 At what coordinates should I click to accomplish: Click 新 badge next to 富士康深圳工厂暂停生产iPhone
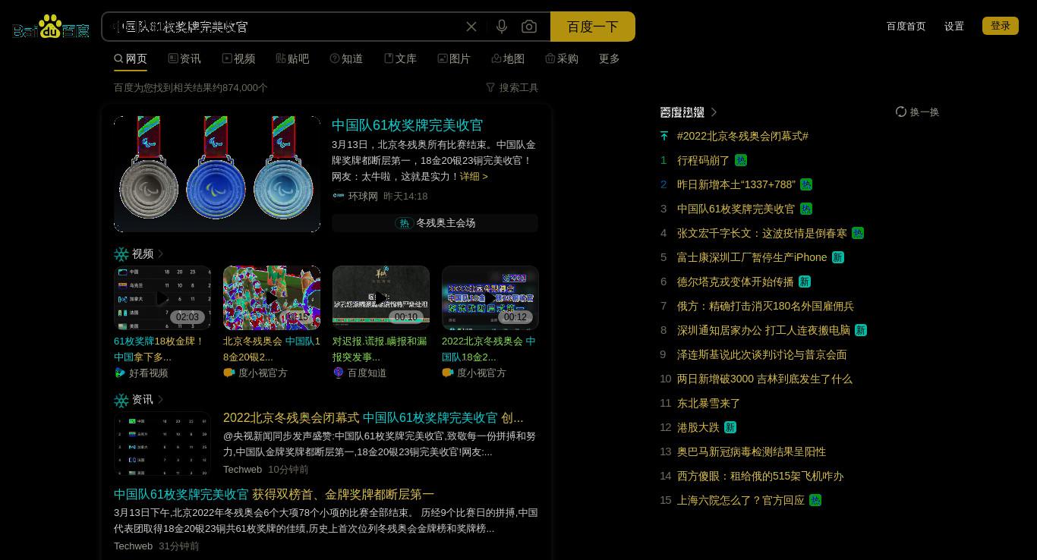pos(838,257)
